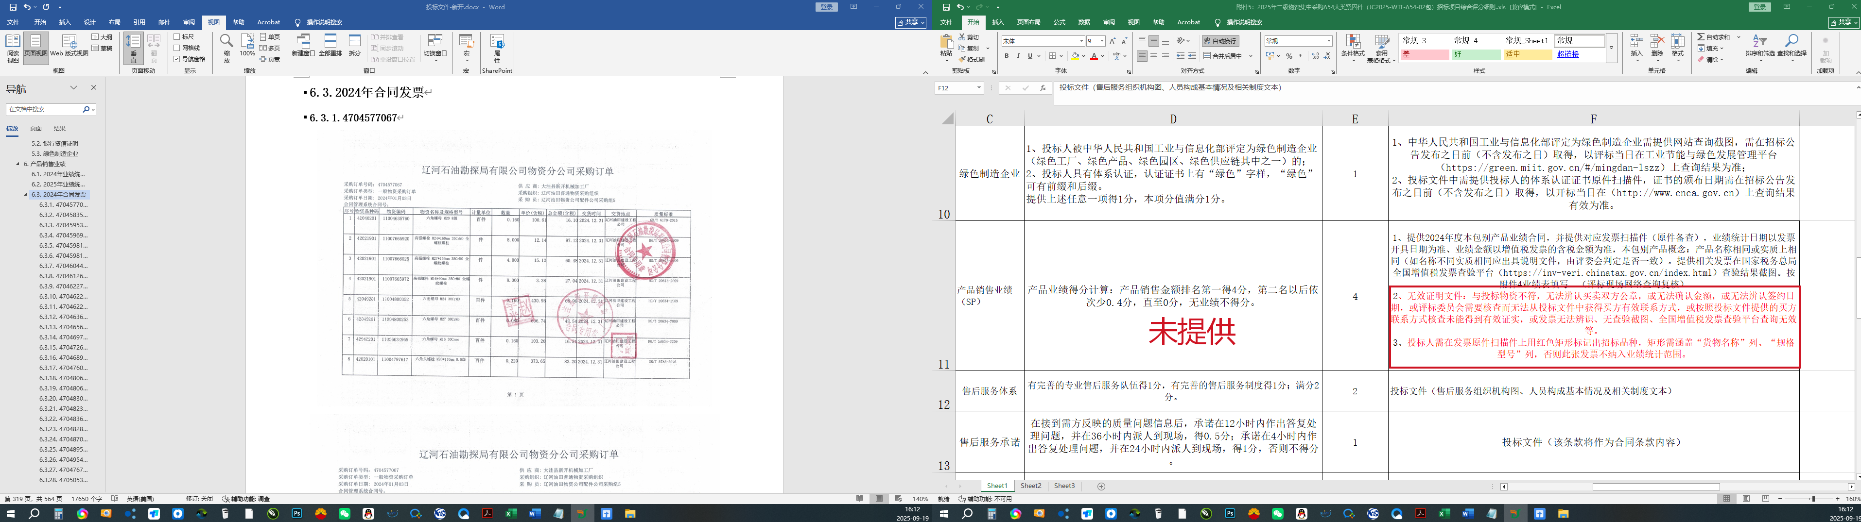Image resolution: width=1861 pixels, height=522 pixels.
Task: Activate Format Painter in Excel
Action: 972,59
